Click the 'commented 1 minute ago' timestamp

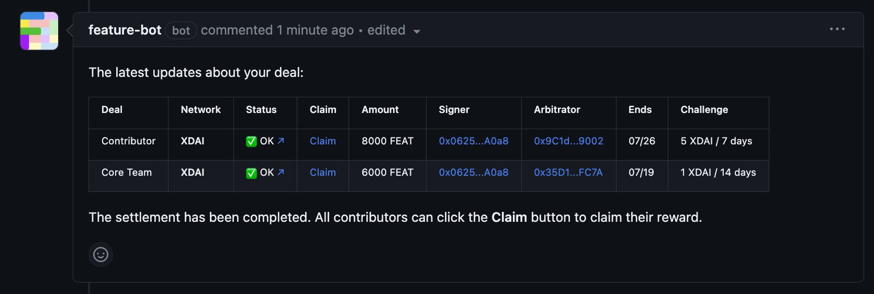click(x=277, y=30)
